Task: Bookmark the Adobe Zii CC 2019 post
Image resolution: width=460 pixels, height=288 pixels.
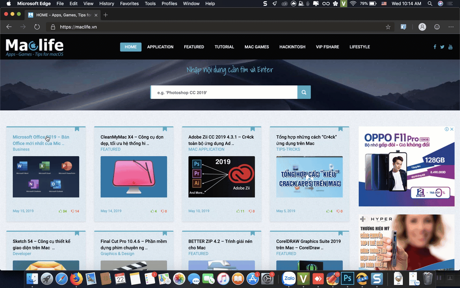Action: pyautogui.click(x=253, y=129)
